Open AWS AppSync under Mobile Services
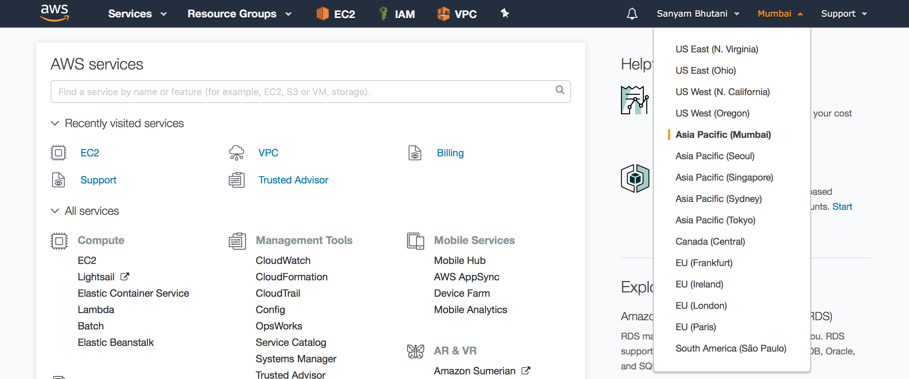 point(467,277)
